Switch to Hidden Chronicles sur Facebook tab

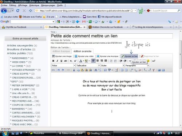(108, 27)
